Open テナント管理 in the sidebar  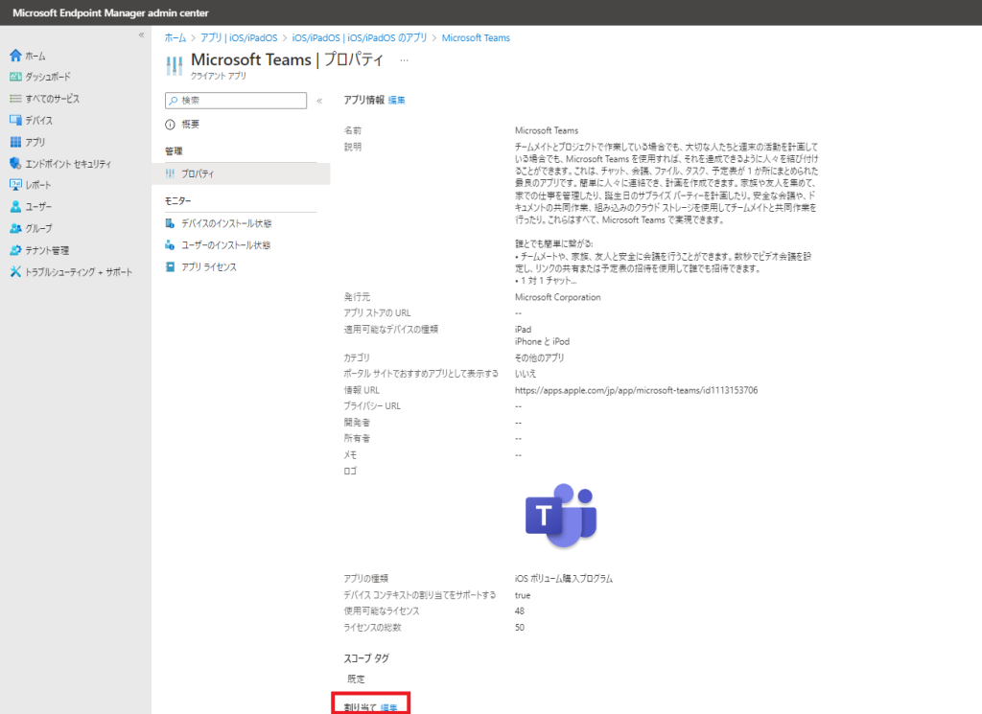tap(46, 249)
